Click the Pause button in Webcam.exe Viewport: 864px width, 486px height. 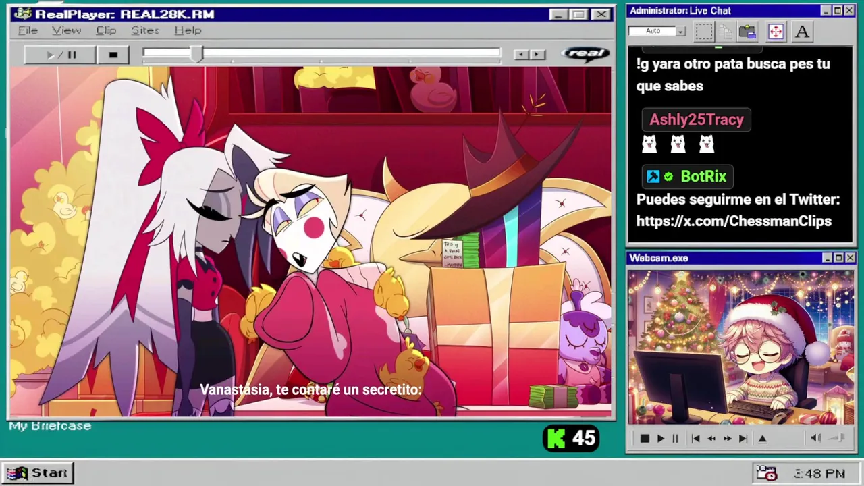675,439
